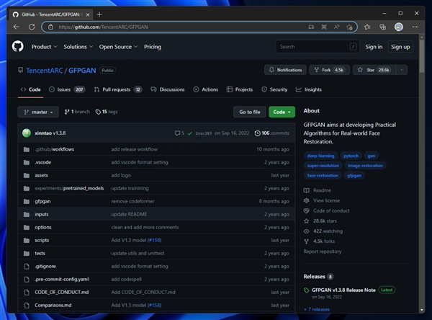
Task: Click the browser address bar URL
Action: (103, 27)
